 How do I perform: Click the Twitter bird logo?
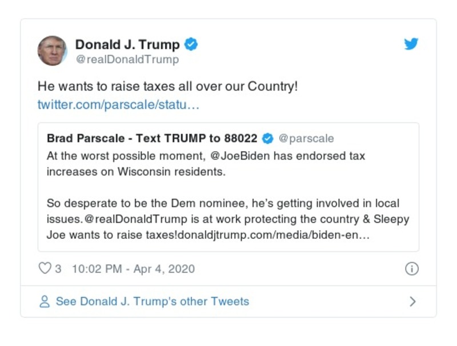click(411, 44)
